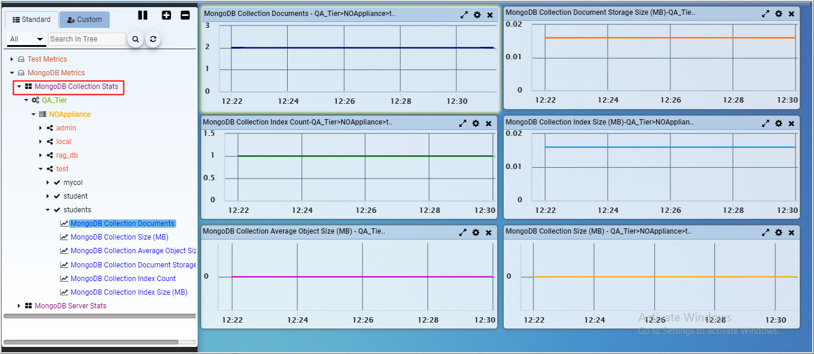The height and width of the screenshot is (354, 814).
Task: Expand the student collection arrow
Action: [47, 196]
